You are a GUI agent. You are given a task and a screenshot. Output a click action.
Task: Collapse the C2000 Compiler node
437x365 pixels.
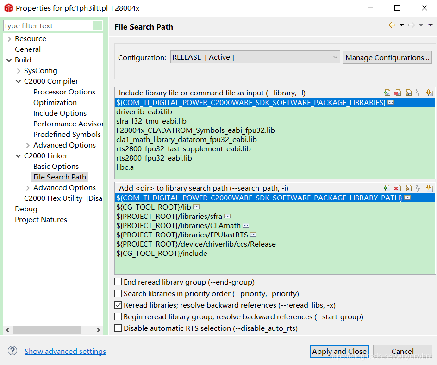pyautogui.click(x=19, y=81)
